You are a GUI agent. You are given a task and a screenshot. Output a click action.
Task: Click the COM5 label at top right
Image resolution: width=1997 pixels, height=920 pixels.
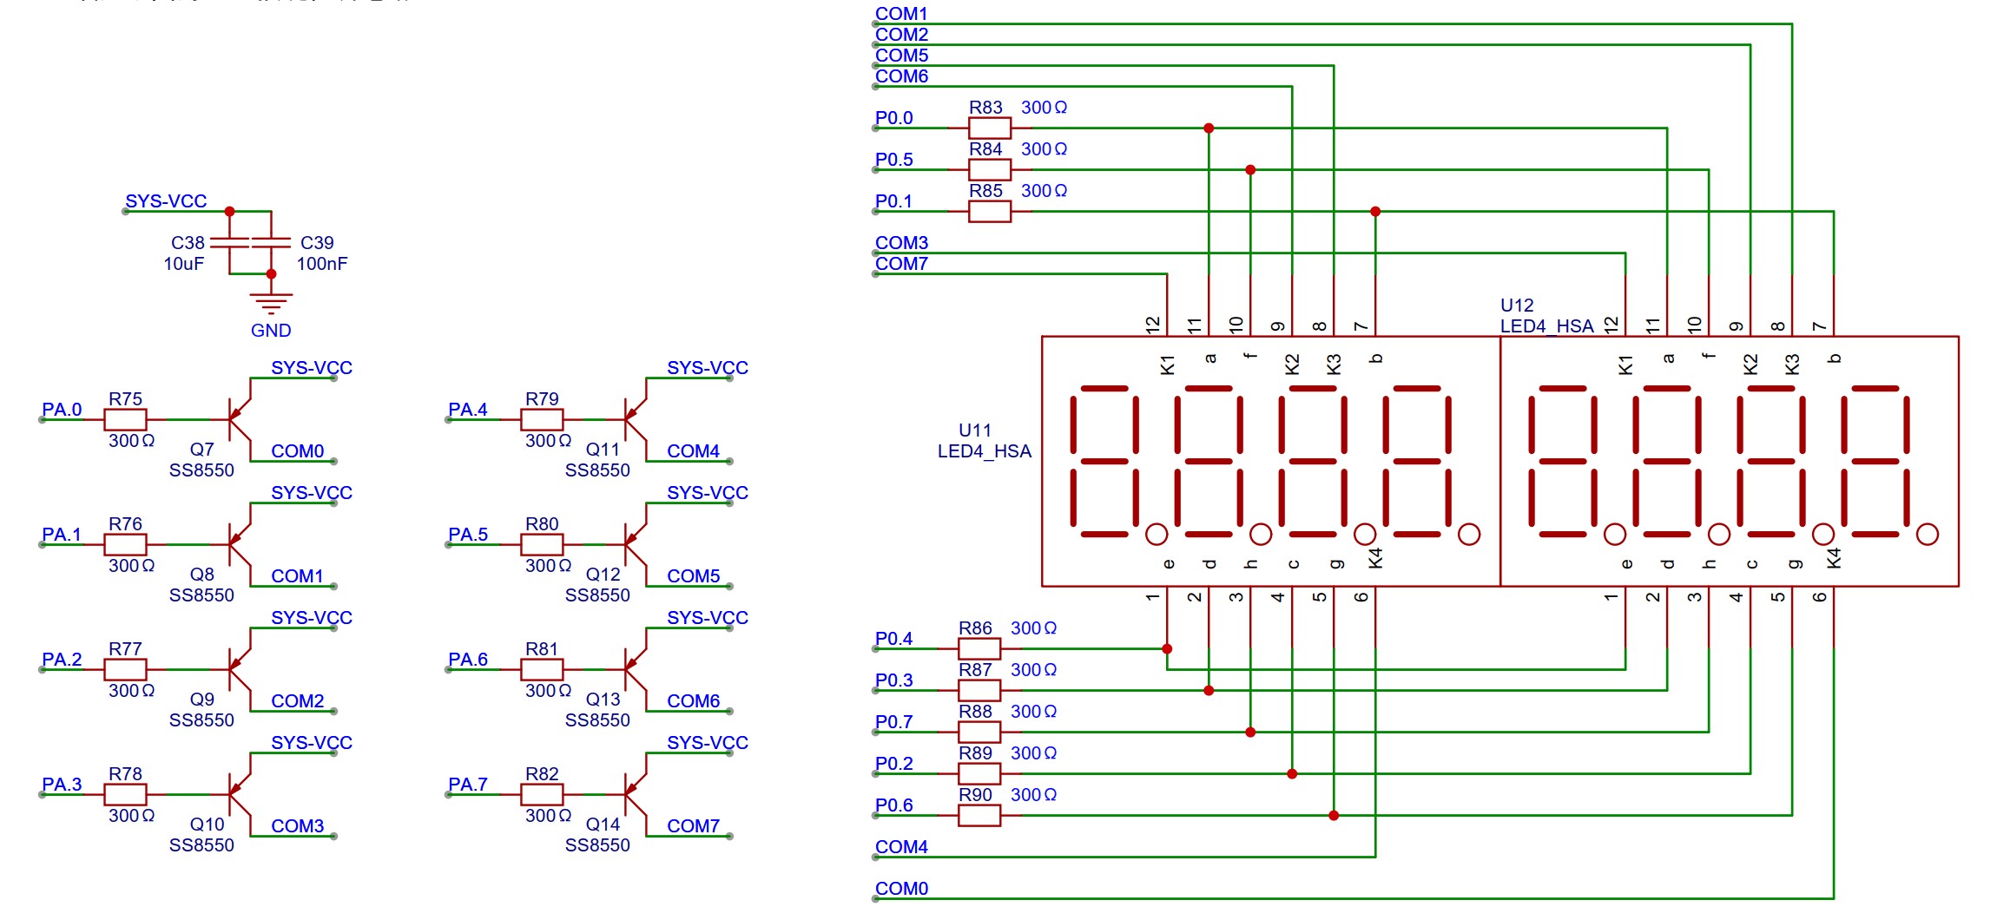(902, 55)
